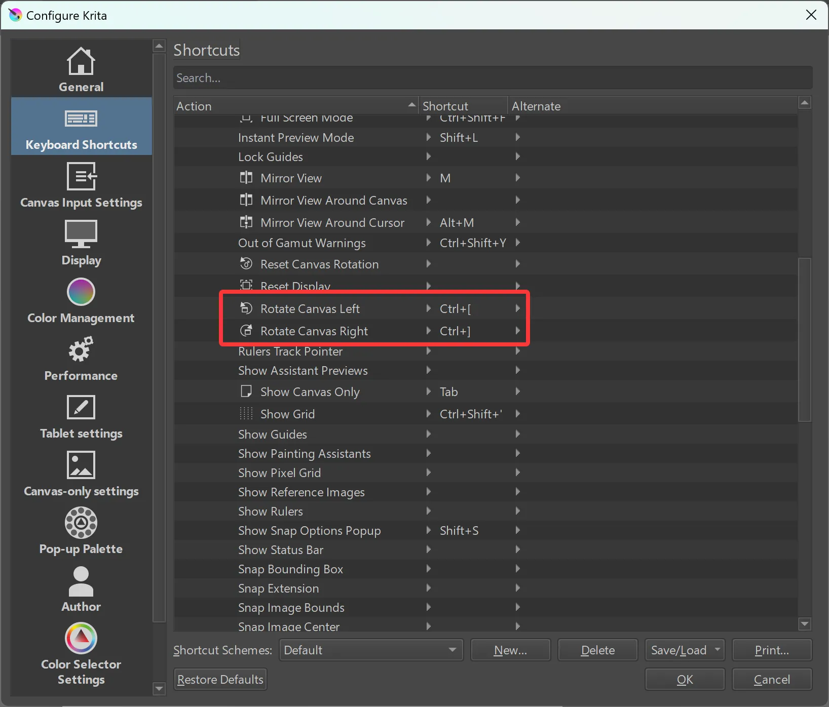
Task: Select the Keyboard Shortcuts icon
Action: (x=81, y=119)
